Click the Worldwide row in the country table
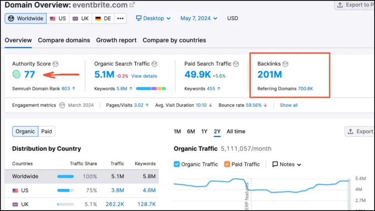 click(x=82, y=177)
